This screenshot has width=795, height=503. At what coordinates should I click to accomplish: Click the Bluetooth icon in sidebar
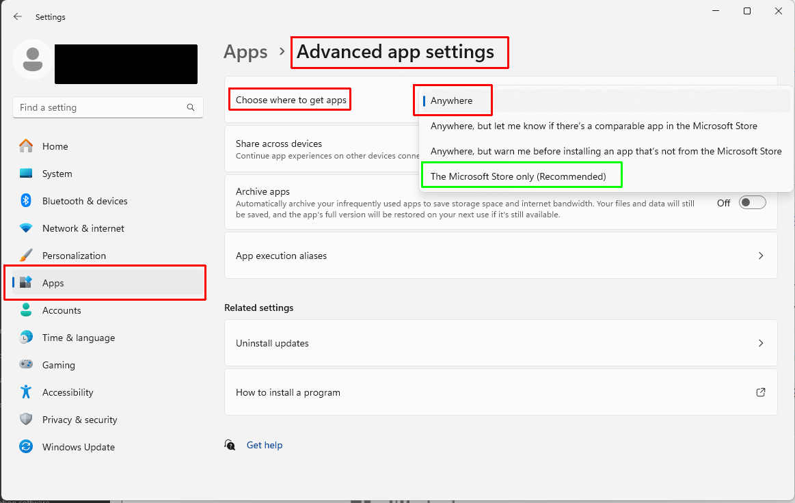click(x=26, y=201)
